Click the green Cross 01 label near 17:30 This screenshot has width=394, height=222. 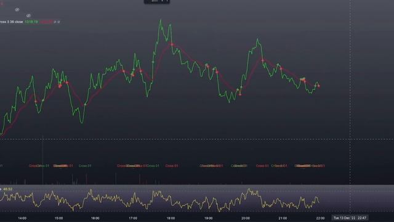click(153, 166)
